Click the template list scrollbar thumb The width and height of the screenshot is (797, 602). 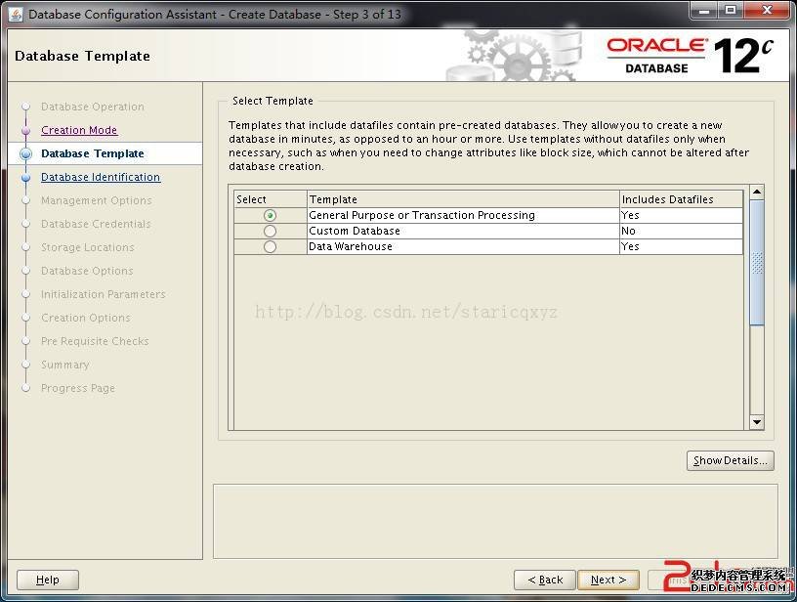[x=756, y=264]
